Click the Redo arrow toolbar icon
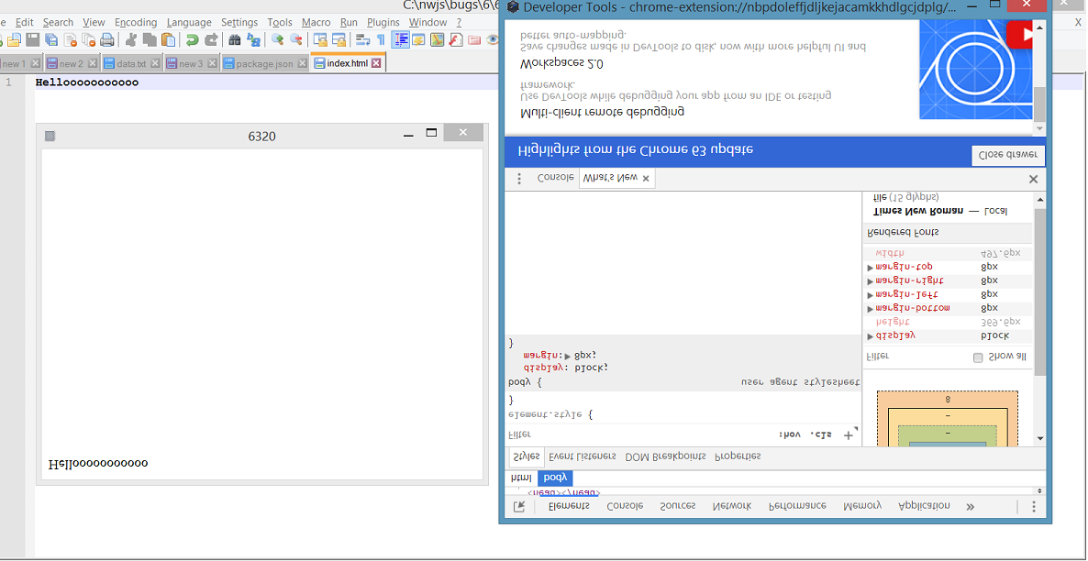The image size is (1088, 561). coord(209,40)
